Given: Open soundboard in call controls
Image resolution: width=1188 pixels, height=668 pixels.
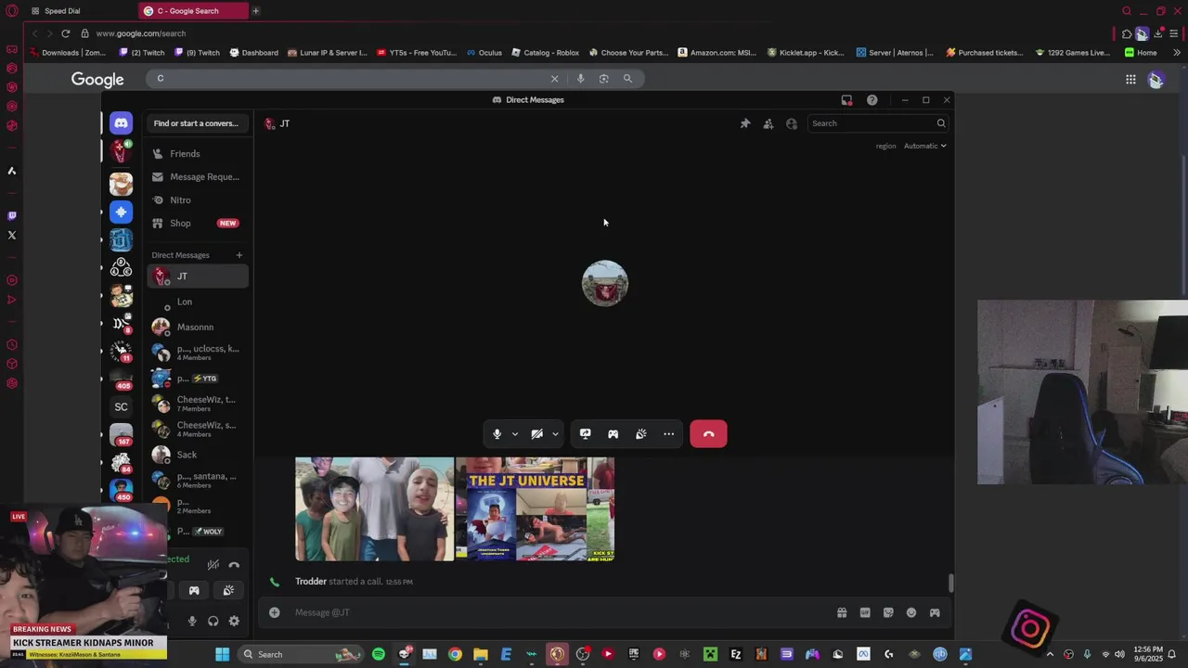Looking at the screenshot, I should point(641,434).
